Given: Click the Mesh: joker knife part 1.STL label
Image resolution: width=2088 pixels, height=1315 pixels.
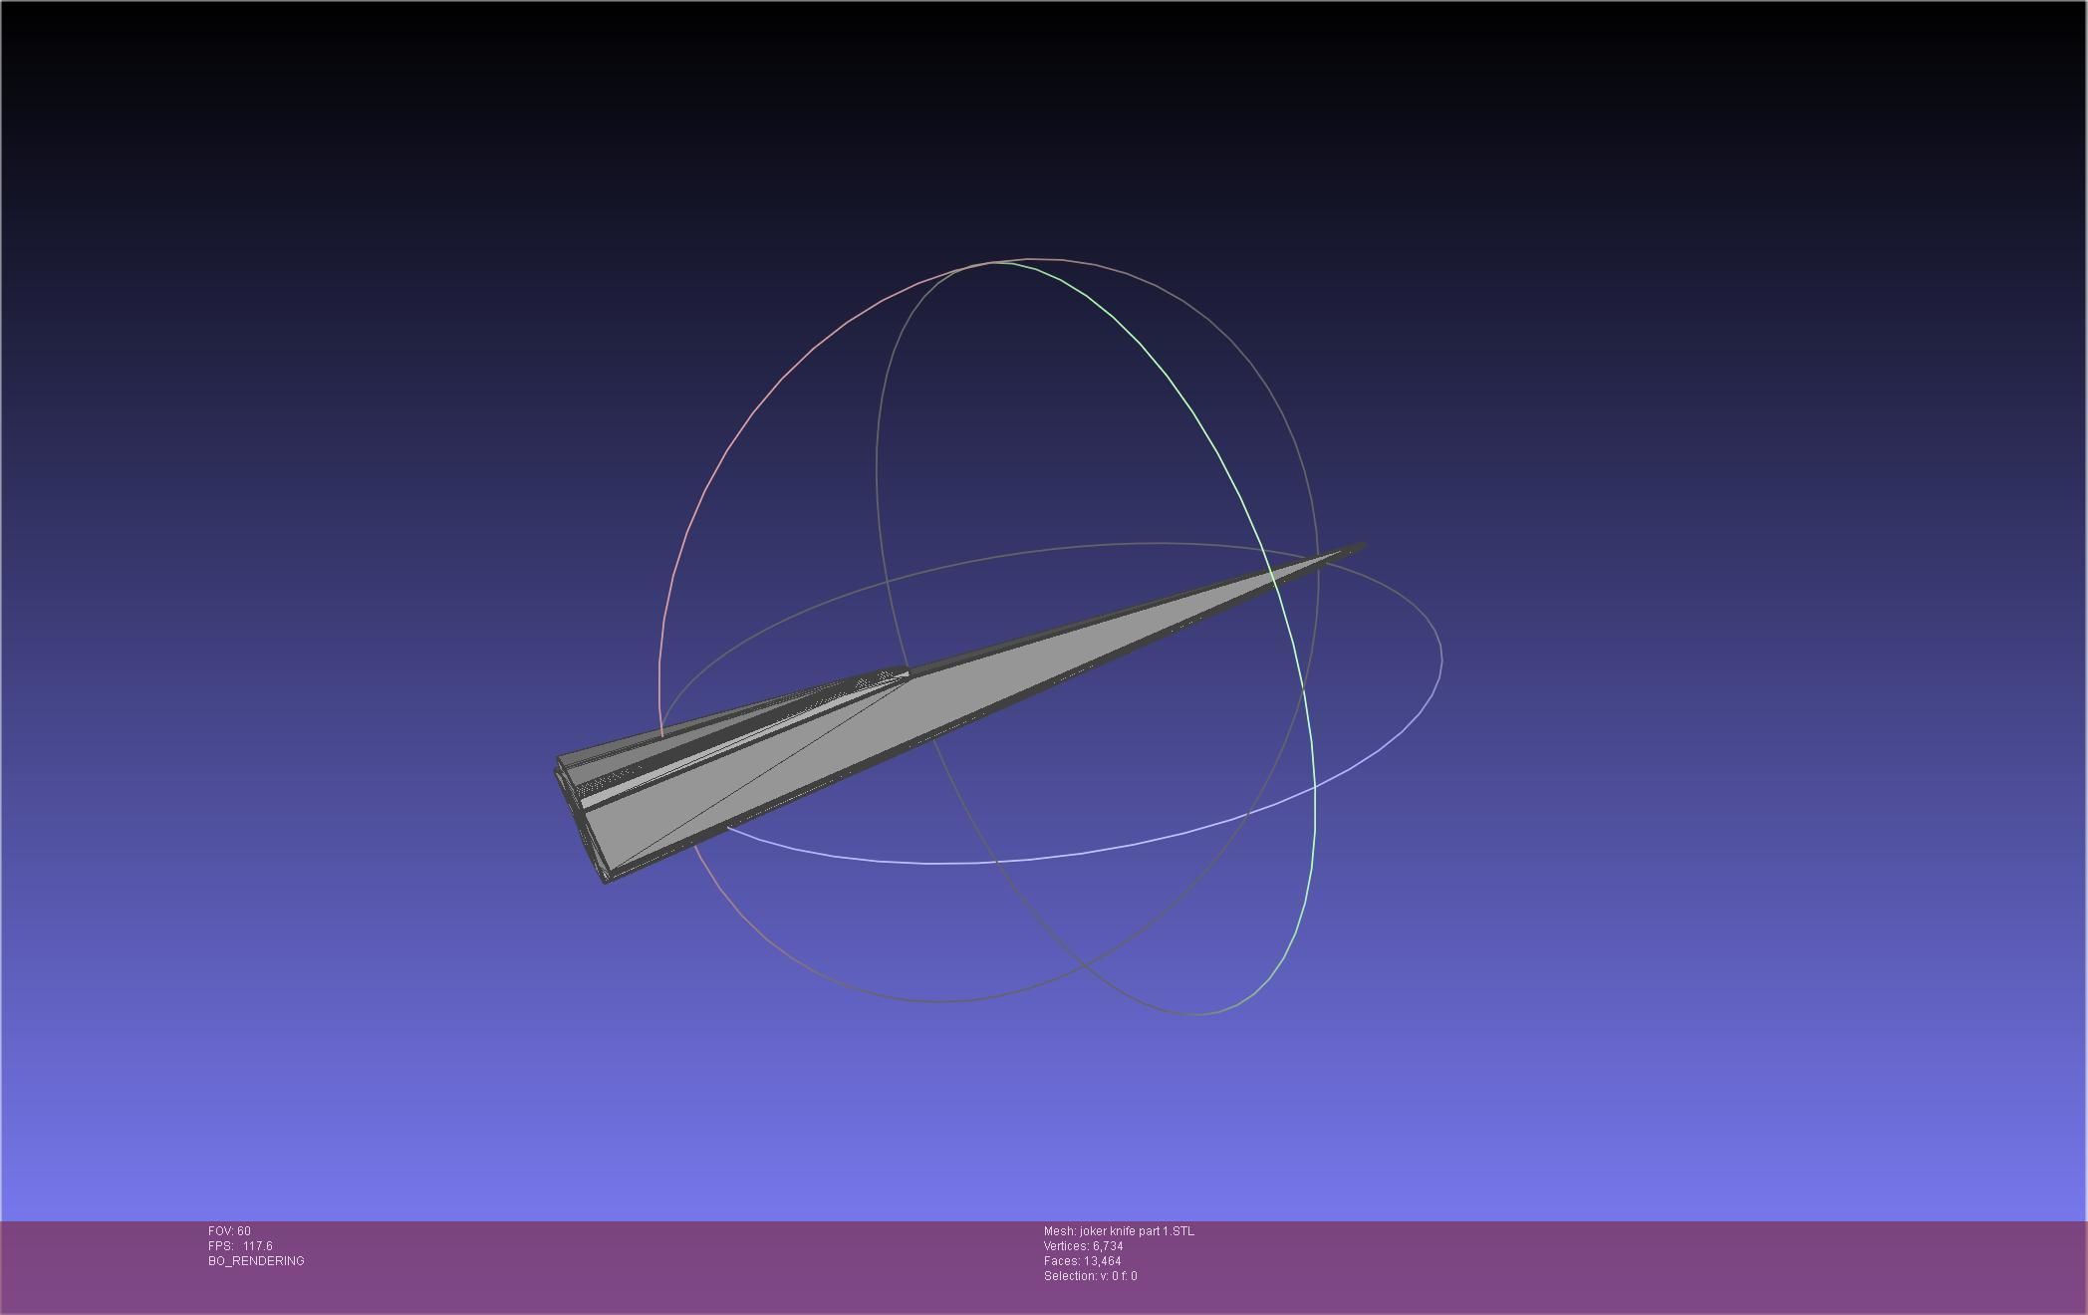Looking at the screenshot, I should tap(1119, 1231).
